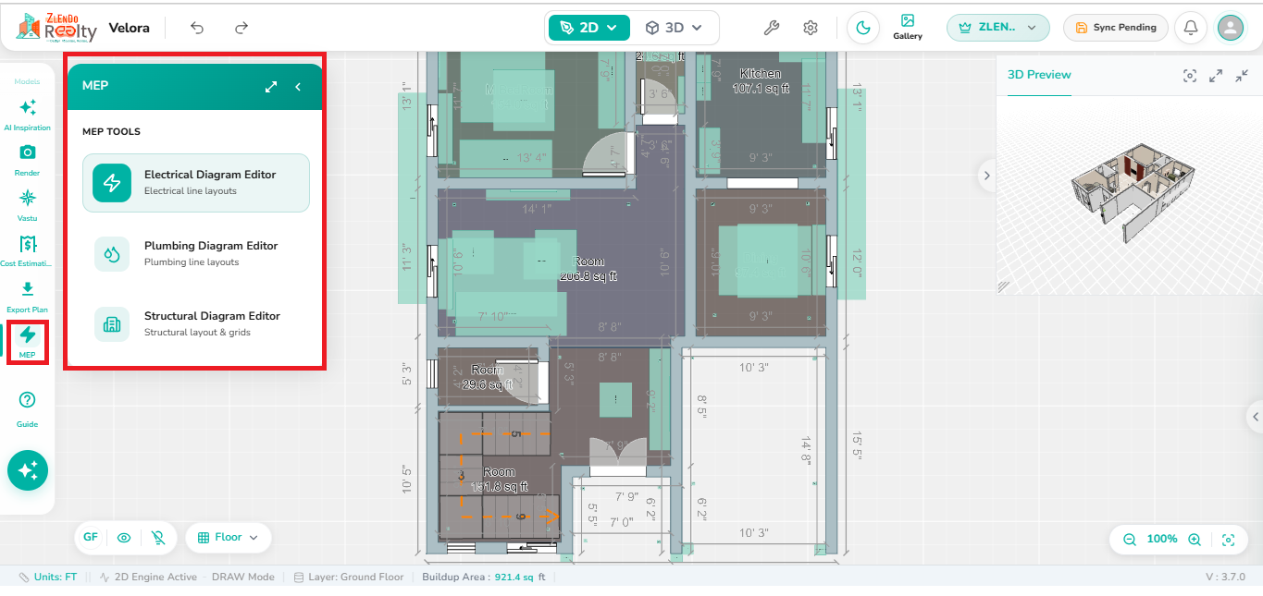
Task: Open the Floor dropdown
Action: point(228,537)
